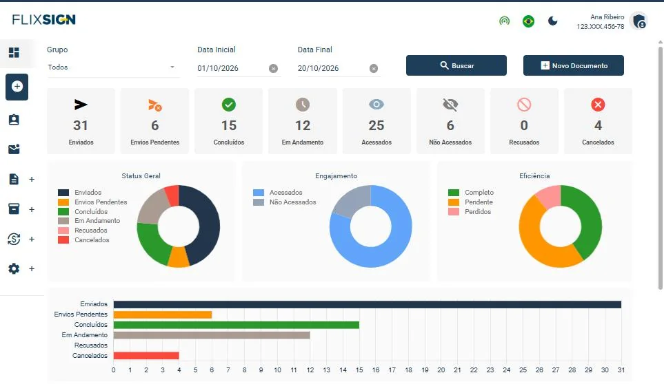
Task: Click the Status Geral chart title
Action: [x=141, y=176]
